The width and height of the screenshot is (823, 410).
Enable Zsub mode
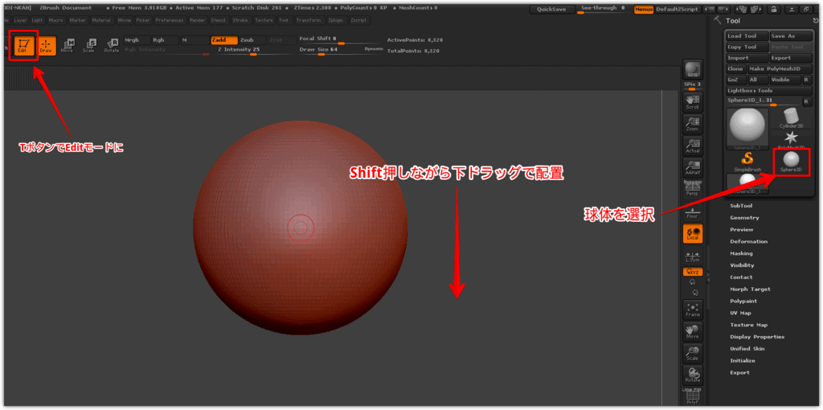[x=249, y=39]
